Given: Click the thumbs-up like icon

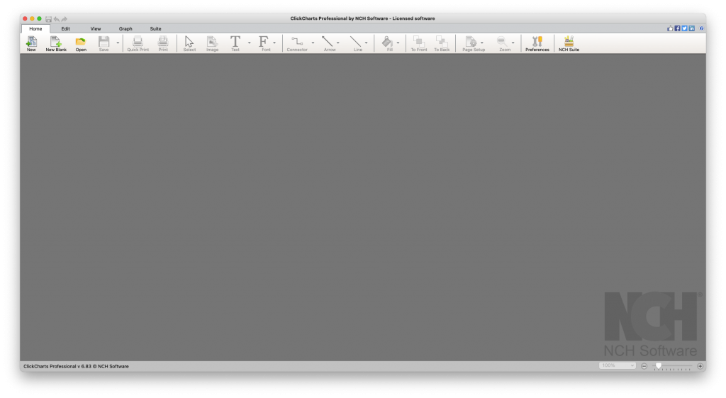Looking at the screenshot, I should tap(670, 28).
